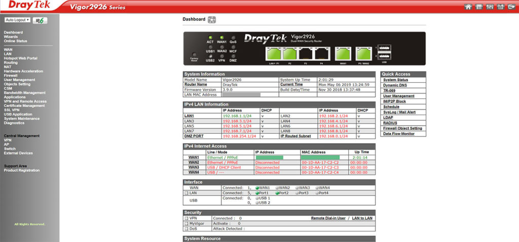519x242 pixels.
Task: Click the admin mode sliders icon
Action: point(491,7)
